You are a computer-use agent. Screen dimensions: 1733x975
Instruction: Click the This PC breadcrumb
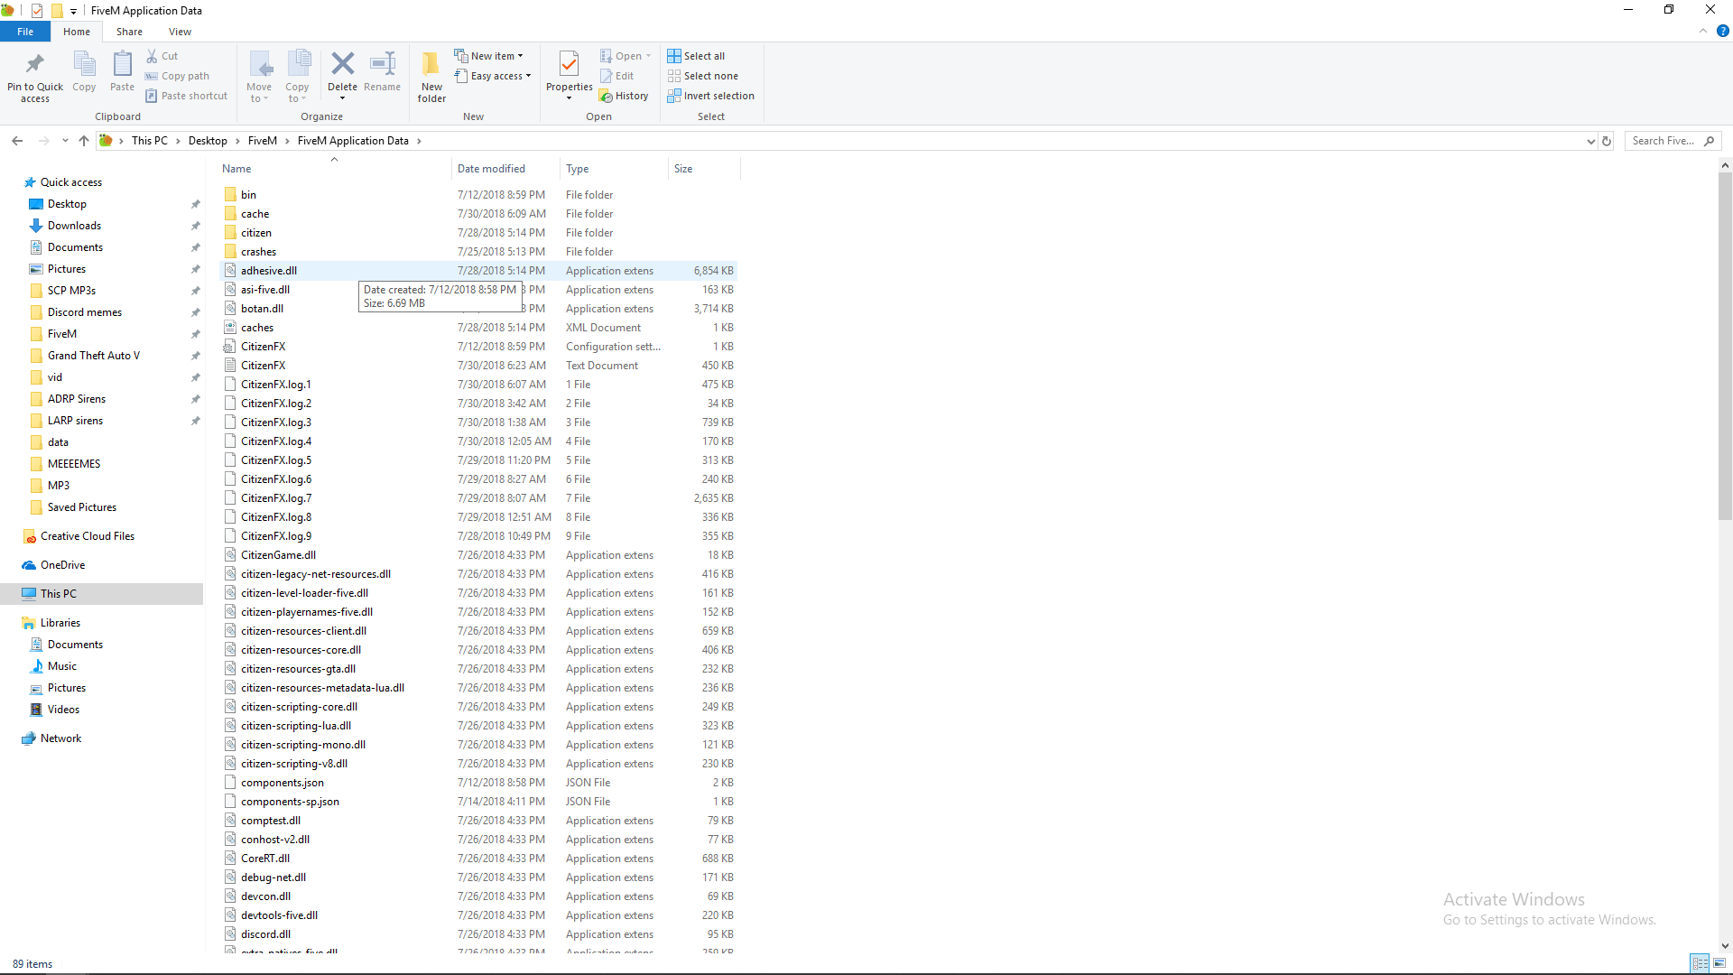tap(149, 141)
